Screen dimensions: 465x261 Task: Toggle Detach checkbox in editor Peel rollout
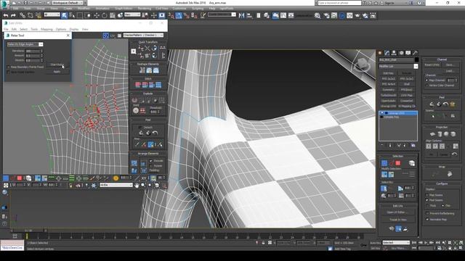140,128
